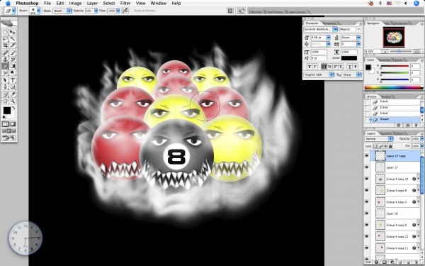Viewport: 425px width, 266px height.
Task: Open the Select menu
Action: coord(109,4)
